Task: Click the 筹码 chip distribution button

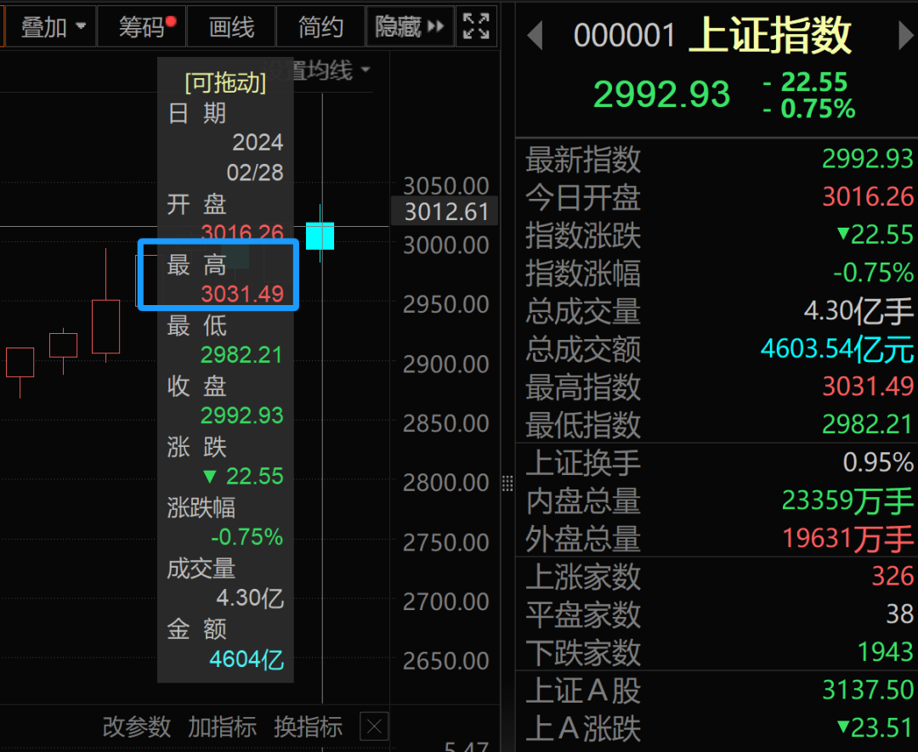Action: coord(142,27)
